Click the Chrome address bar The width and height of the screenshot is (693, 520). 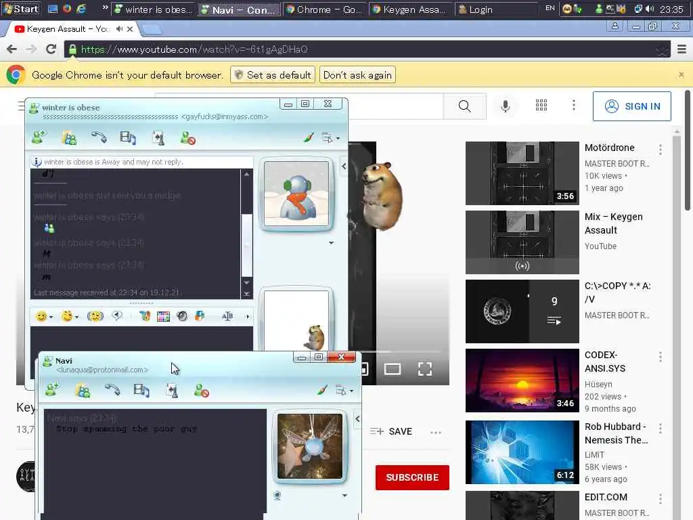pyautogui.click(x=367, y=49)
